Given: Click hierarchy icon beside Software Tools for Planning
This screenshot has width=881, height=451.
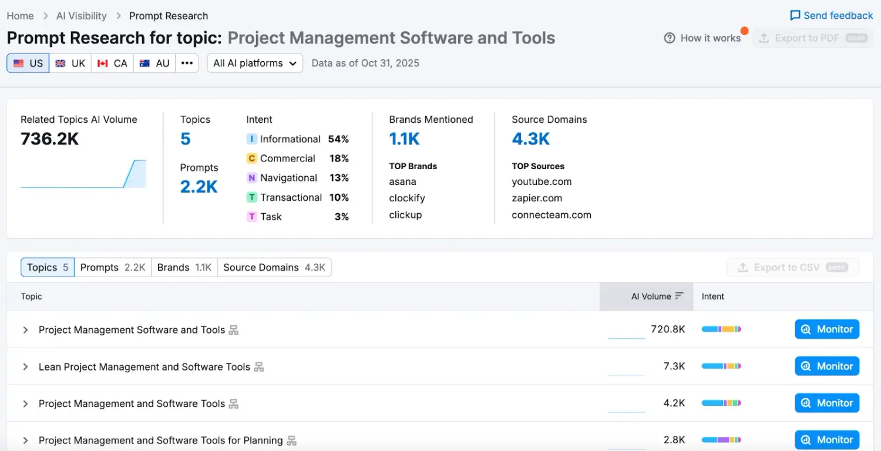Looking at the screenshot, I should (x=291, y=440).
